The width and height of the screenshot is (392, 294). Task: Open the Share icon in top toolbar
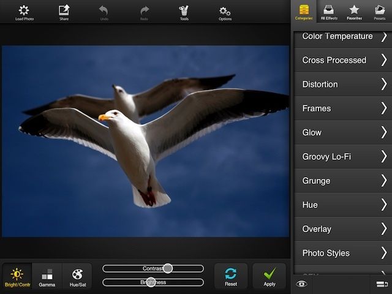pyautogui.click(x=64, y=12)
